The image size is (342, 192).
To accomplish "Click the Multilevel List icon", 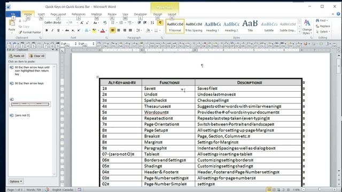I will click(129, 22).
